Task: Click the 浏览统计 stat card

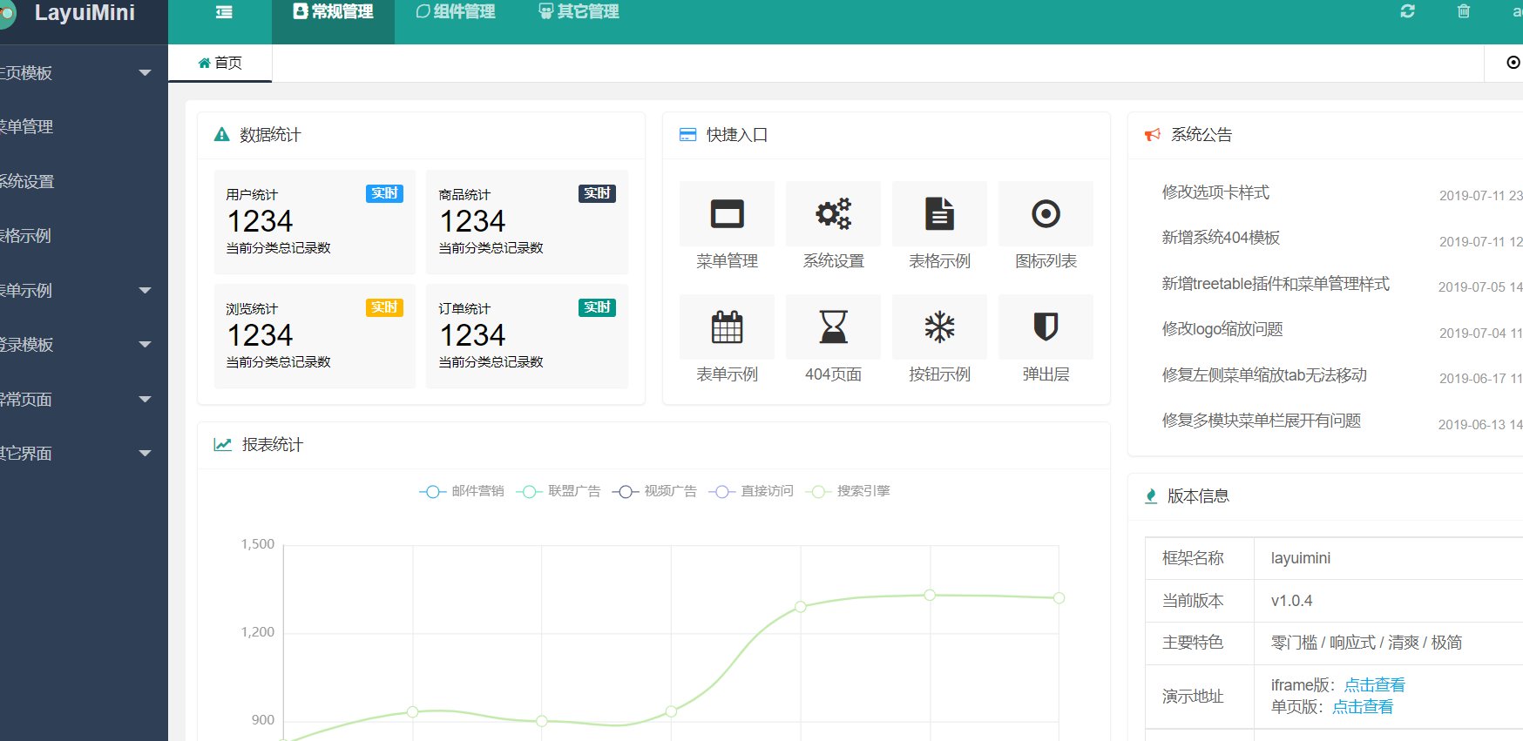Action: click(x=315, y=336)
